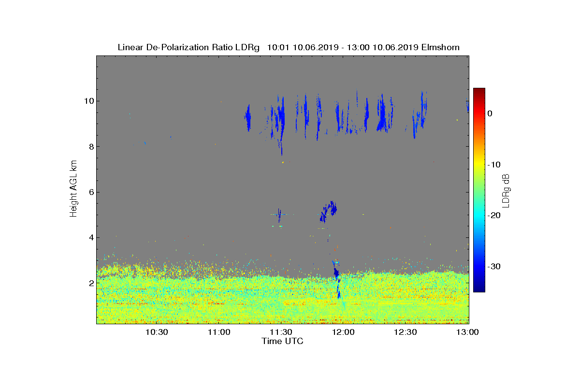Image resolution: width=580 pixels, height=386 pixels.
Task: Click the 8 km height tick label
Action: [x=91, y=147]
